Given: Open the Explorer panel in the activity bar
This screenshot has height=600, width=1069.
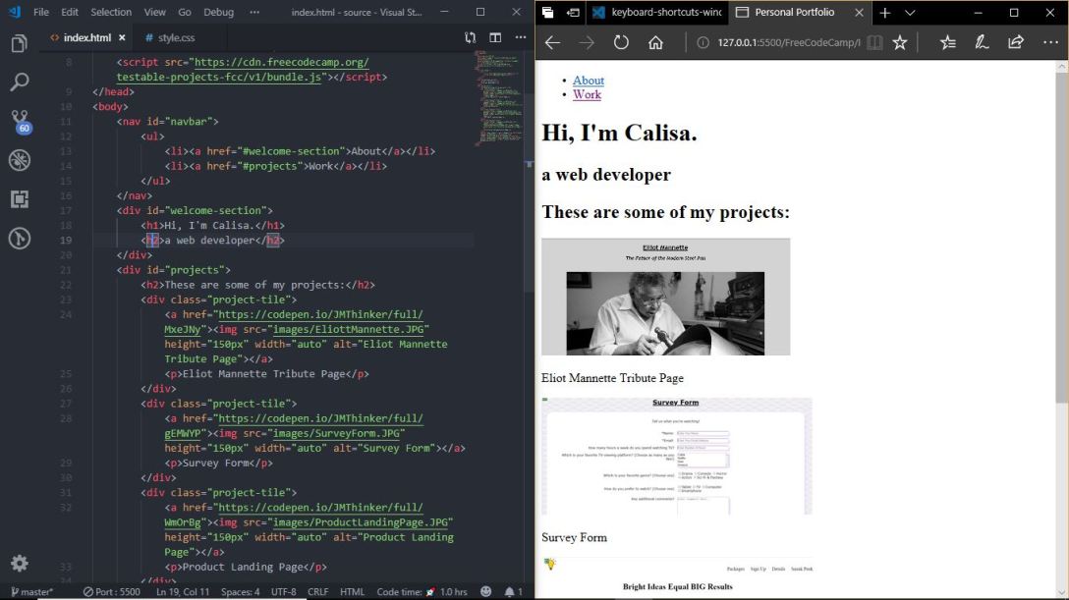Looking at the screenshot, I should (x=19, y=44).
